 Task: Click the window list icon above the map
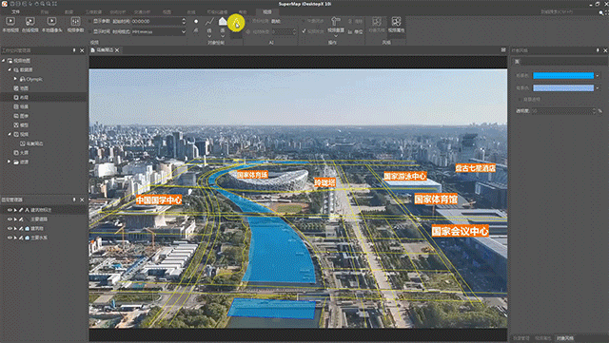503,50
